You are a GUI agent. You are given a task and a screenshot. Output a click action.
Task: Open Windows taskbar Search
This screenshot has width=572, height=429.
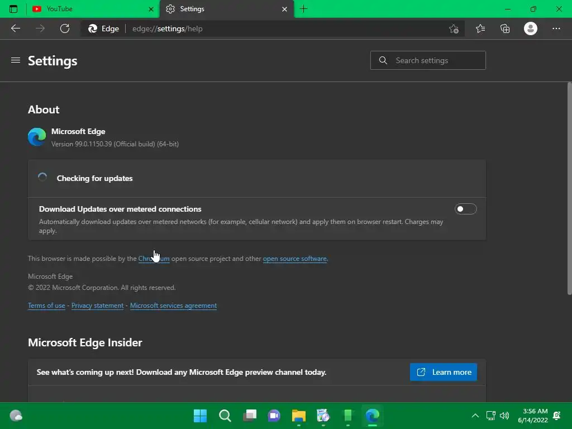point(225,416)
